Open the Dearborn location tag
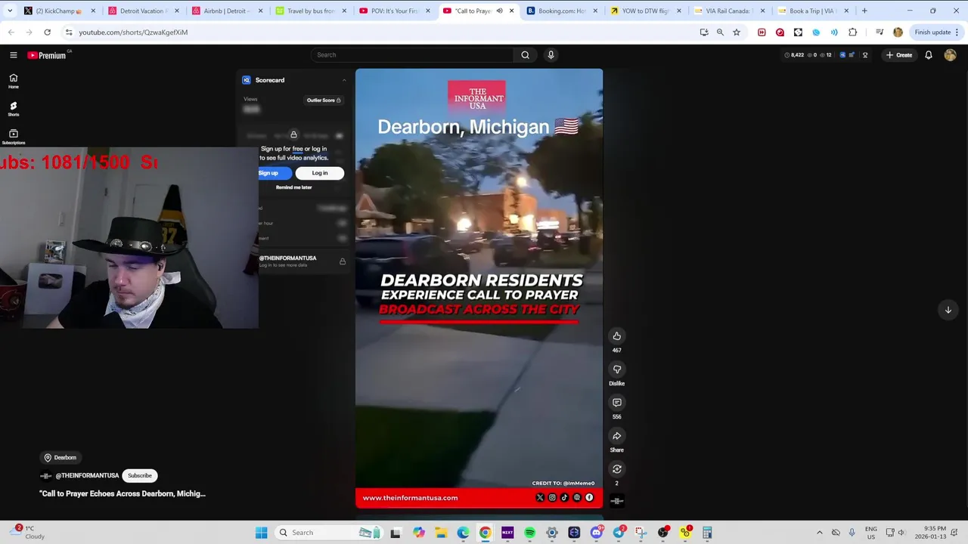 coord(60,458)
